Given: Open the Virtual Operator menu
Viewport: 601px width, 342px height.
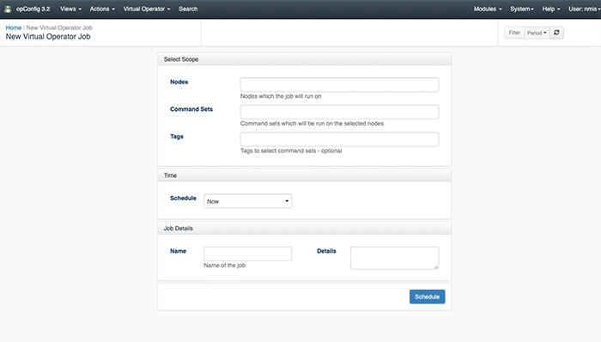Looking at the screenshot, I should 147,9.
